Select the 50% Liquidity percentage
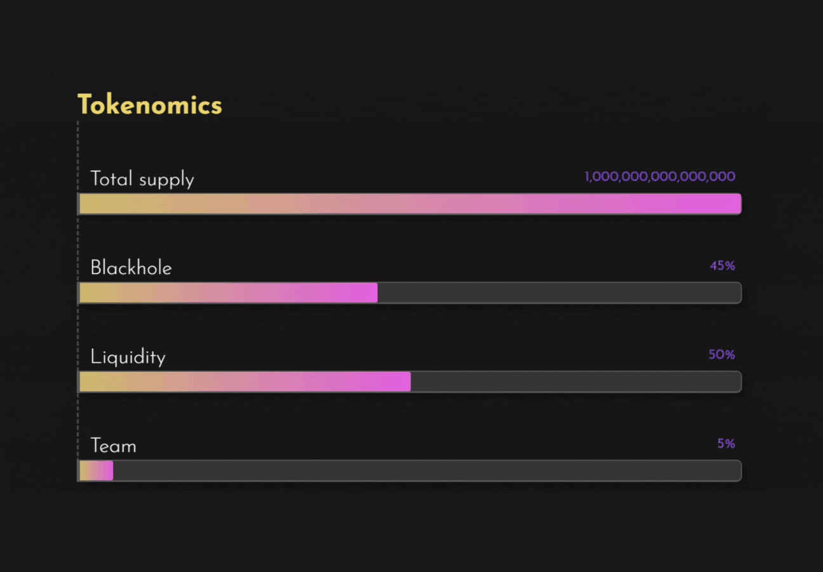823x572 pixels. (722, 355)
